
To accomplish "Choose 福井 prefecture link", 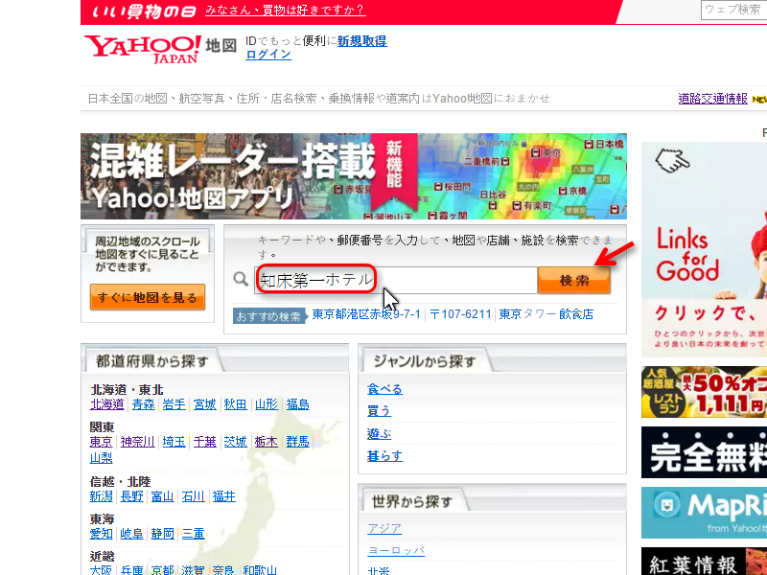I will 224,496.
